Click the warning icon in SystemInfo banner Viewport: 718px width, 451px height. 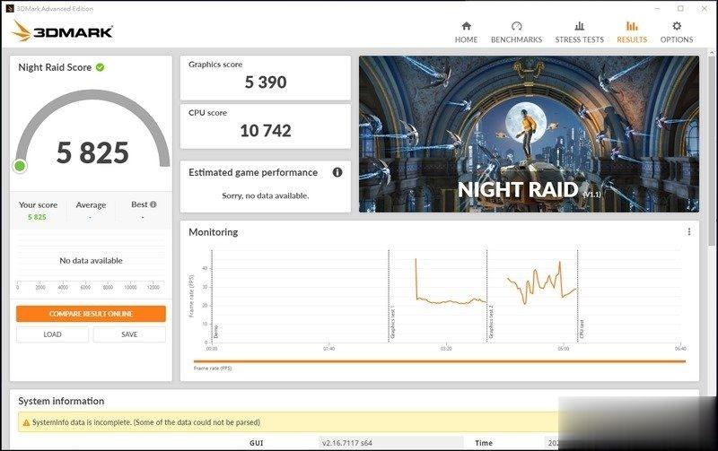(26, 422)
